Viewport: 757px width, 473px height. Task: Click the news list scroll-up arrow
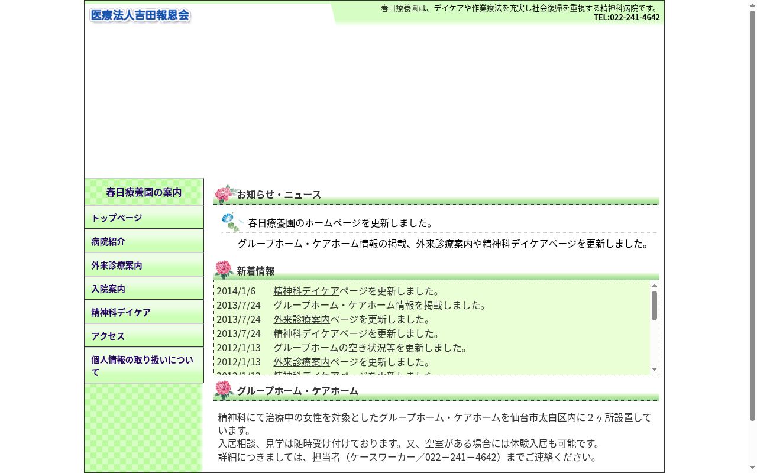pos(654,286)
